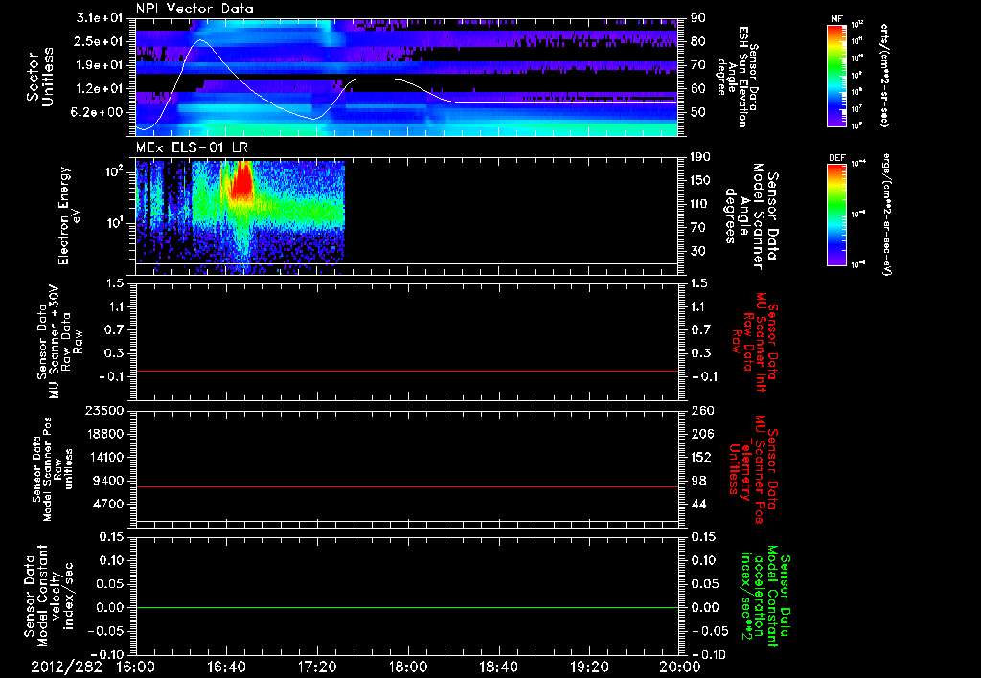Click the 30 scanner angle tick label
The width and height of the screenshot is (981, 678).
click(x=698, y=251)
